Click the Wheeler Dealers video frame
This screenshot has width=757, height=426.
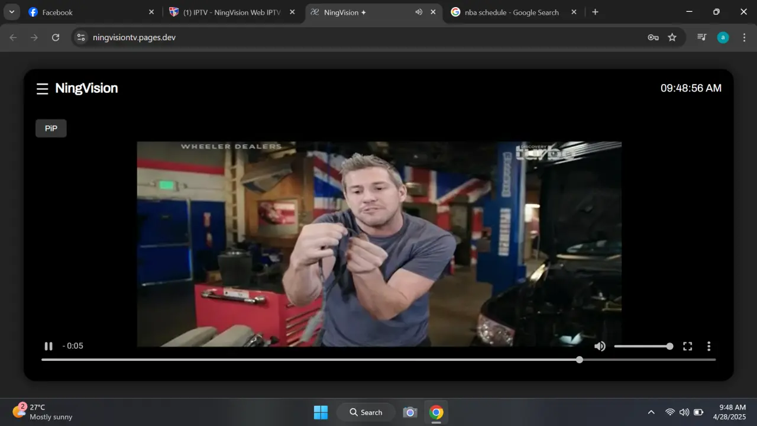[379, 244]
